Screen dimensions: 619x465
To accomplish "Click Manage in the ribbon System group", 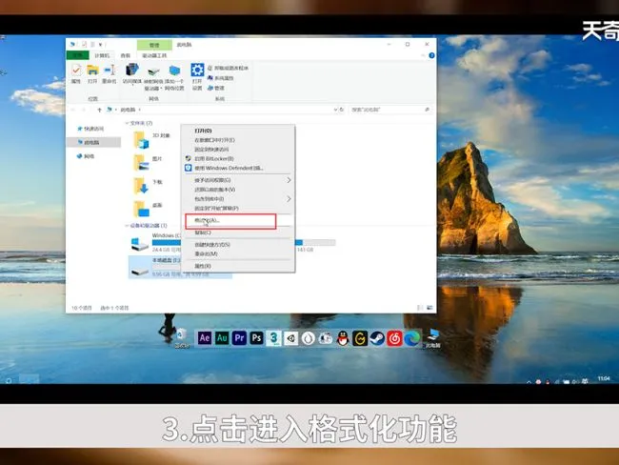I will tap(216, 88).
